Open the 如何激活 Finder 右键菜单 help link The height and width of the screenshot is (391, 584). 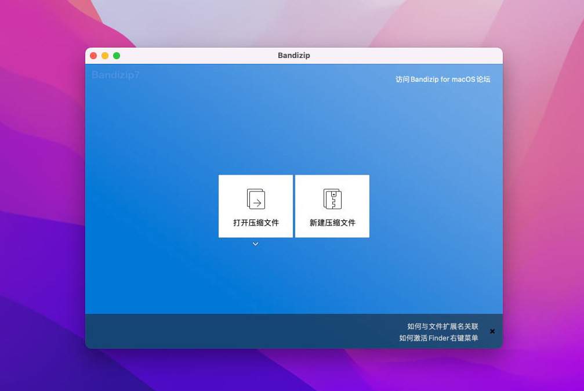(x=438, y=338)
